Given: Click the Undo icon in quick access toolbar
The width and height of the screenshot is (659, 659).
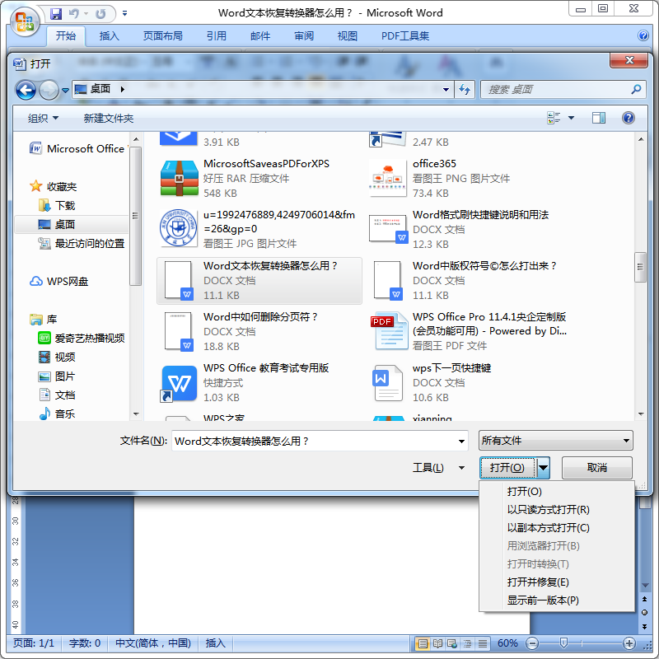Looking at the screenshot, I should [74, 13].
